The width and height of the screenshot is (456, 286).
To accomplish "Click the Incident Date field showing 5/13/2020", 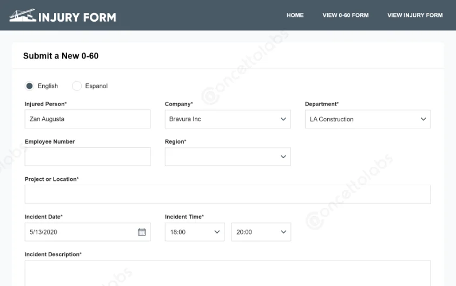I will [x=78, y=232].
